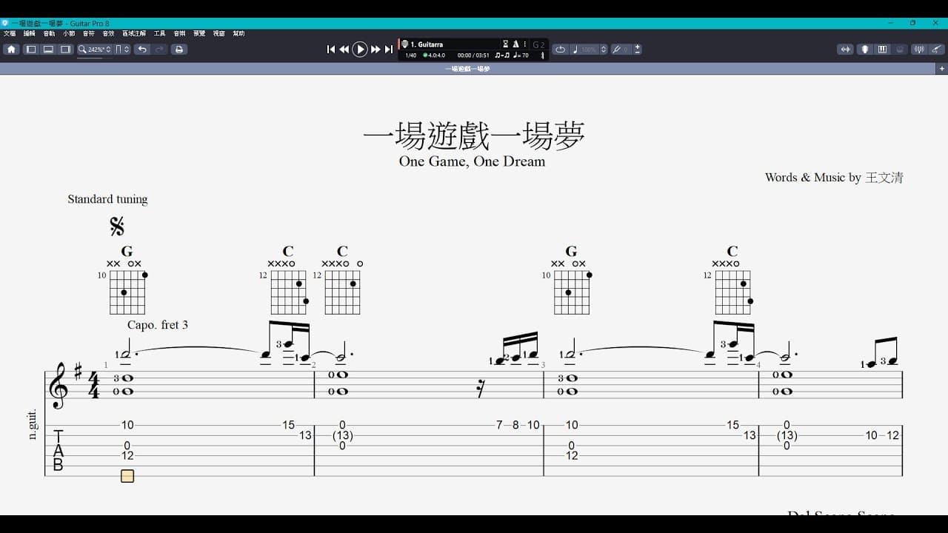Open the line-in guitar icon
This screenshot has height=533, width=948.
[938, 50]
